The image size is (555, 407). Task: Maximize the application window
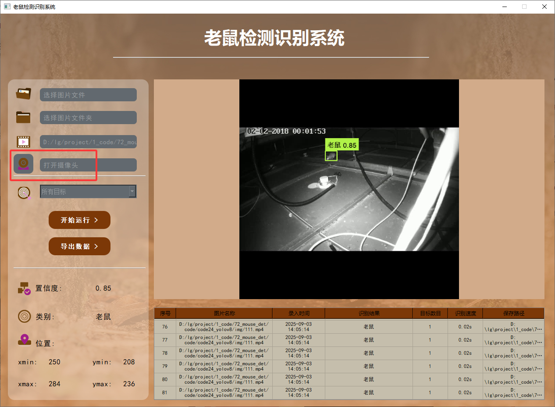tap(524, 7)
